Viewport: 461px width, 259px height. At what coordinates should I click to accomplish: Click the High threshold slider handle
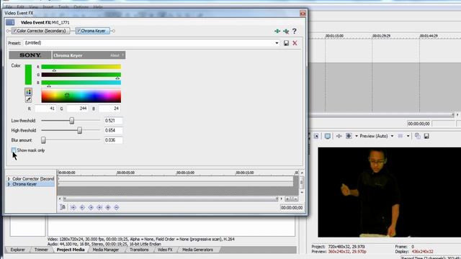pyautogui.click(x=80, y=130)
